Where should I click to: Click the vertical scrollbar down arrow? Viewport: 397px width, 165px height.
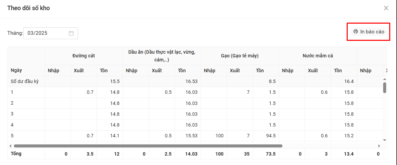(384, 140)
